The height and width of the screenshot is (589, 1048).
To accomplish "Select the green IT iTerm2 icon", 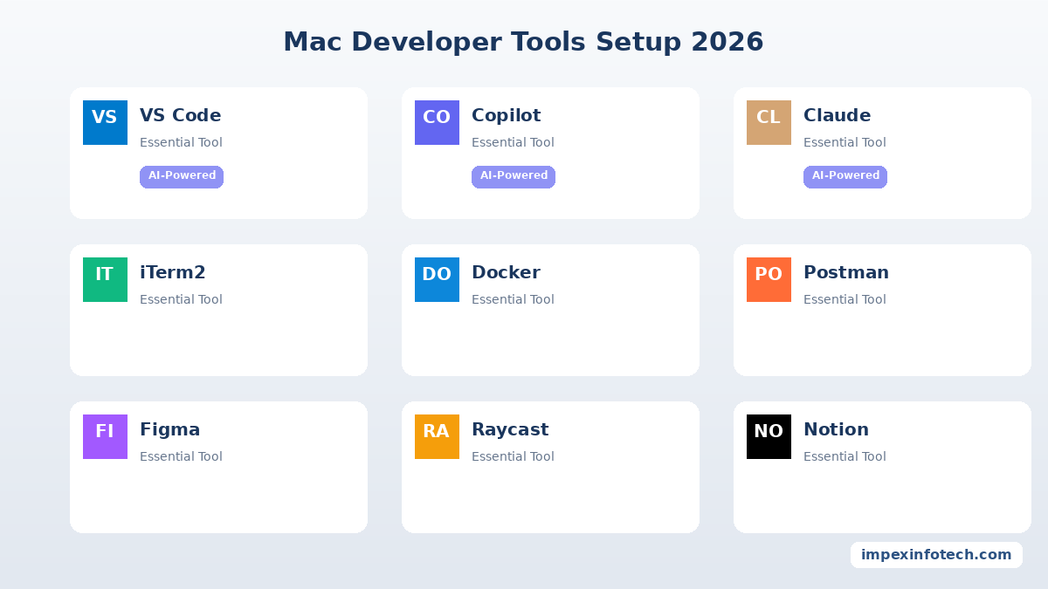I will point(105,279).
